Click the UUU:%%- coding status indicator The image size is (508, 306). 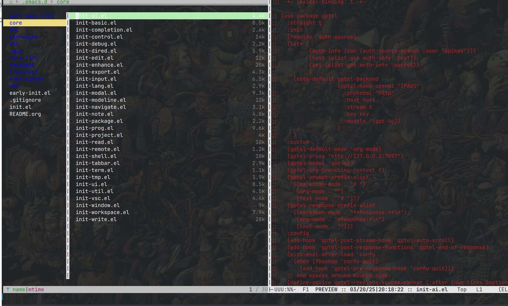point(285,289)
